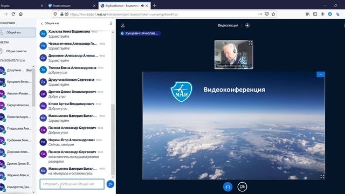Click the МАИ logo on the slide
The height and width of the screenshot is (194, 345).
coord(181,92)
